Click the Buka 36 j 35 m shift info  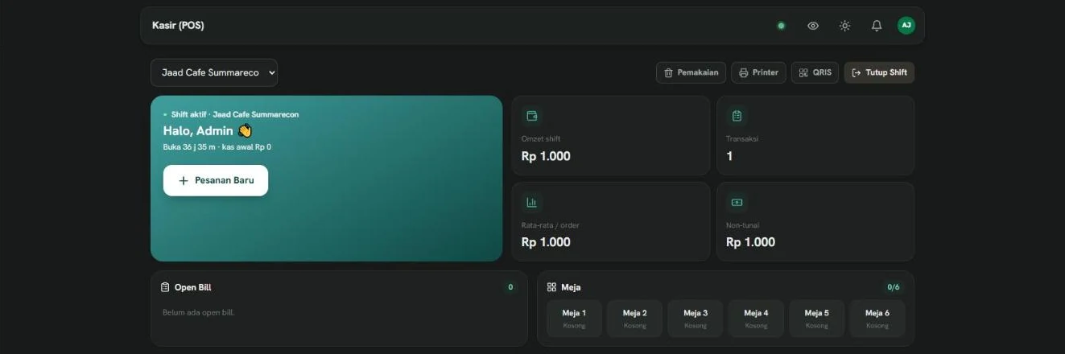pyautogui.click(x=217, y=147)
